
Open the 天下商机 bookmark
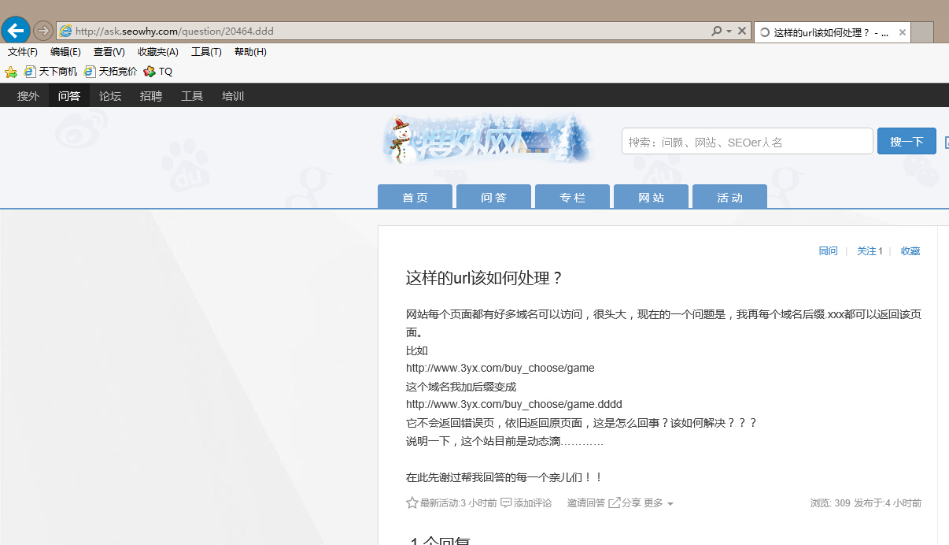(51, 72)
